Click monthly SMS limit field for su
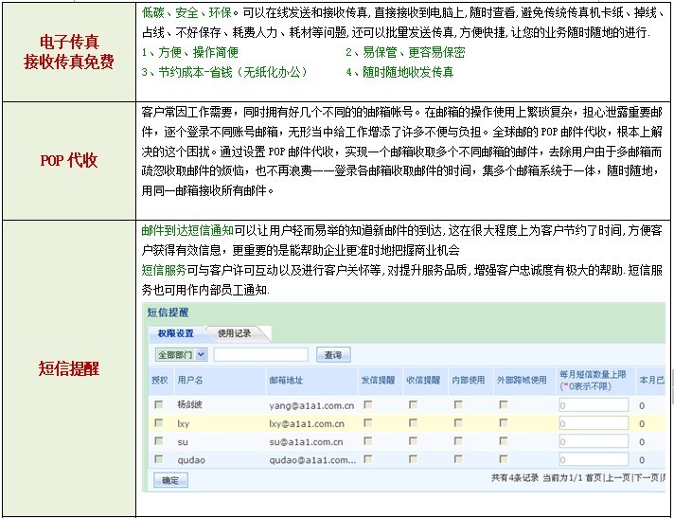Viewport: 674px width, 518px height. [x=594, y=441]
